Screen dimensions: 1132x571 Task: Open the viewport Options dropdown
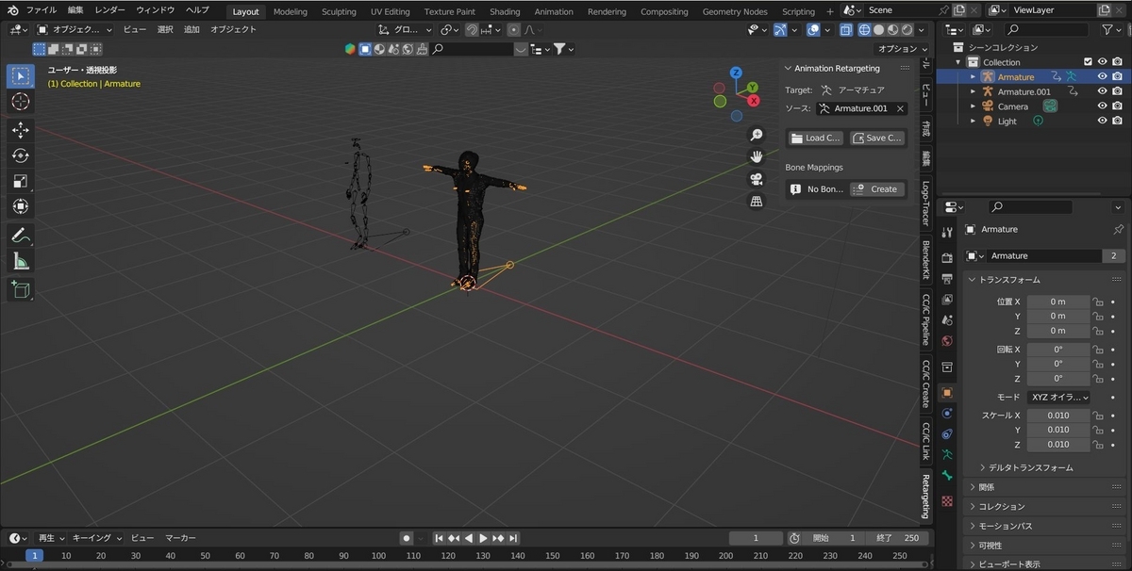point(901,49)
